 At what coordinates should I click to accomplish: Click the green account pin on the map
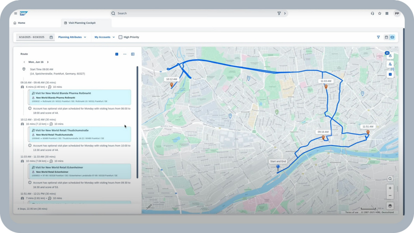(277, 112)
